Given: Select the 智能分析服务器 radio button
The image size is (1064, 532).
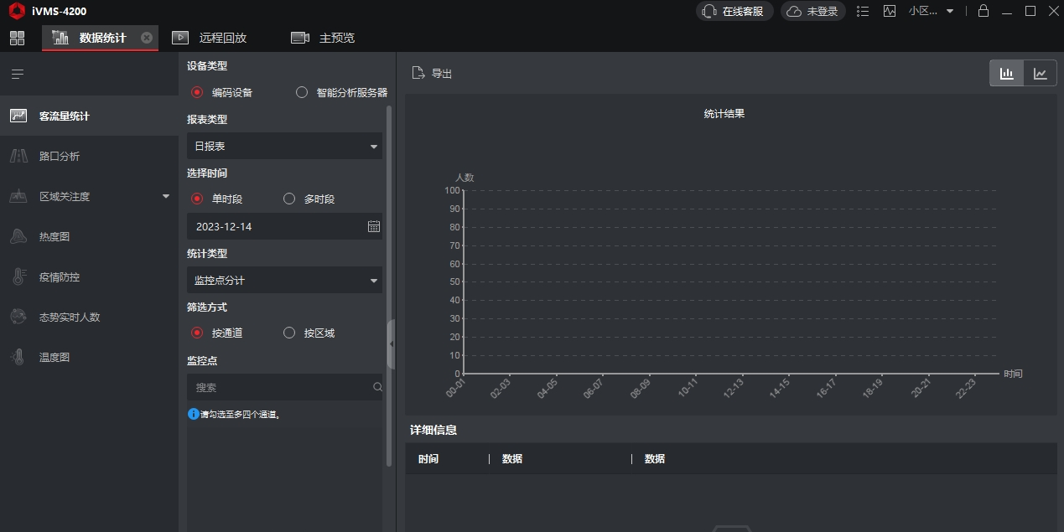Looking at the screenshot, I should (302, 92).
